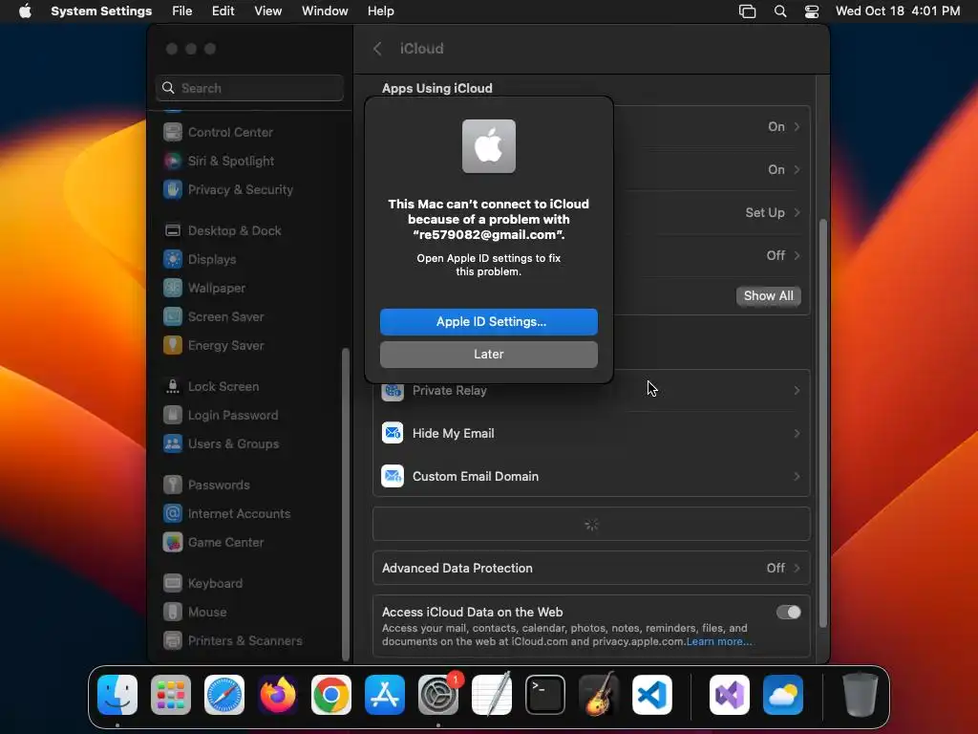Open Passwords settings

[x=206, y=486]
